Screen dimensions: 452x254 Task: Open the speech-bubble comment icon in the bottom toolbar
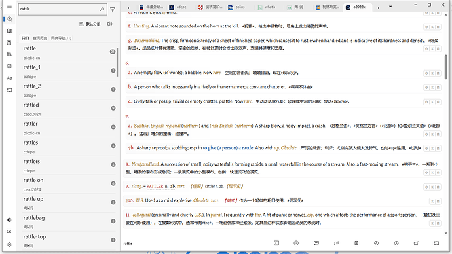coord(316,243)
